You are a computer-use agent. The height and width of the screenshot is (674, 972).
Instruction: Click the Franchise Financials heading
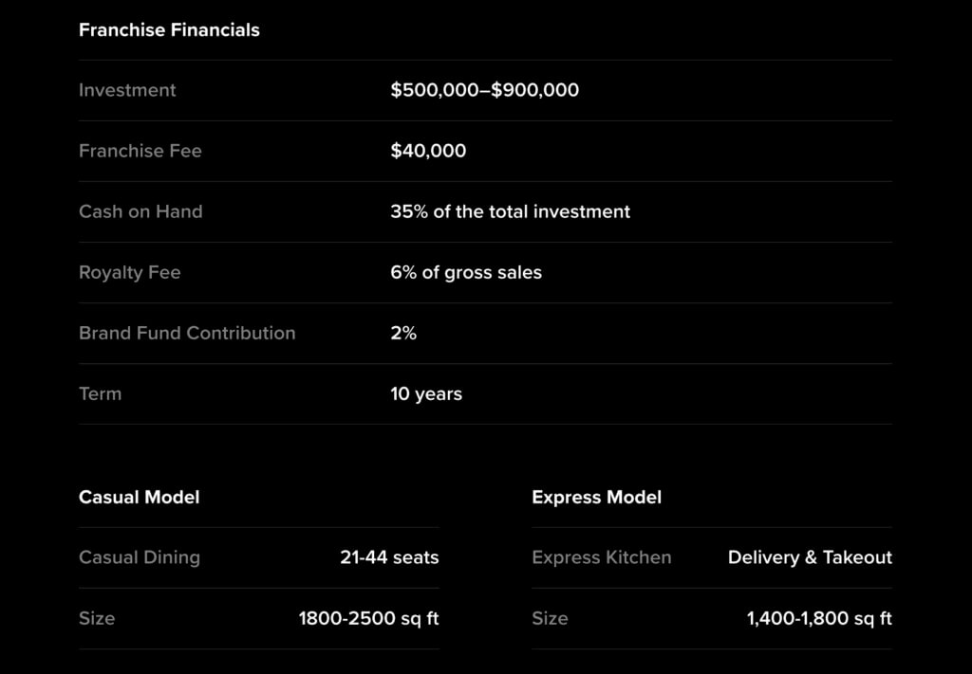(x=169, y=29)
